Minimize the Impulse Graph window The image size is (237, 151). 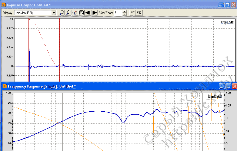coord(221,5)
